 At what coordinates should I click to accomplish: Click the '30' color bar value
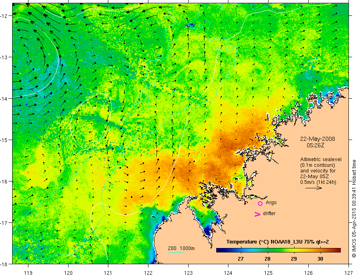click(320, 259)
